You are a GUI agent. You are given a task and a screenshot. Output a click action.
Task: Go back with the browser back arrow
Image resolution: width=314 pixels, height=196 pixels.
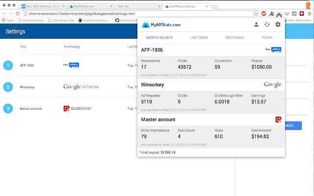tap(4, 14)
